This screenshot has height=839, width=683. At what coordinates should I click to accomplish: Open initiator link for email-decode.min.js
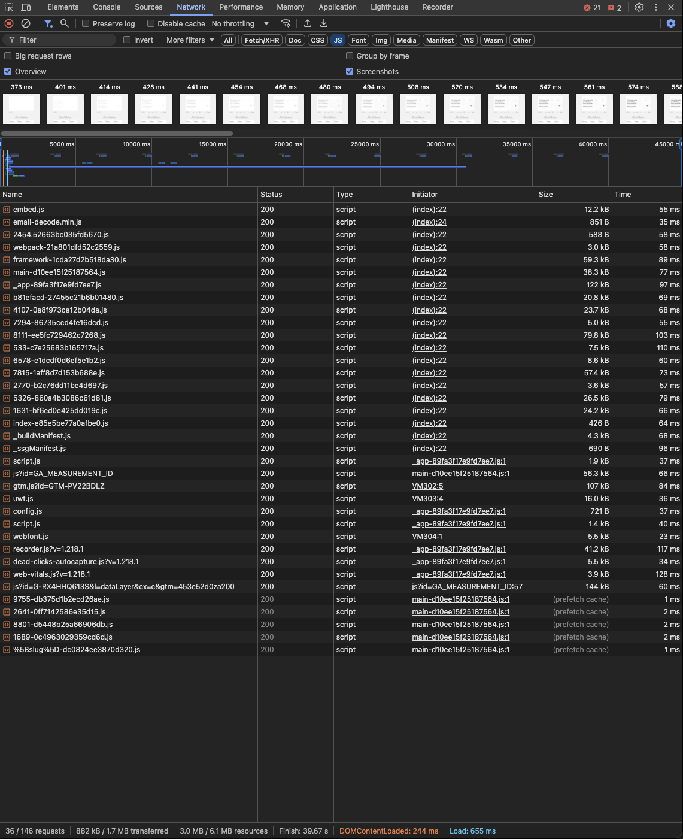tap(429, 222)
